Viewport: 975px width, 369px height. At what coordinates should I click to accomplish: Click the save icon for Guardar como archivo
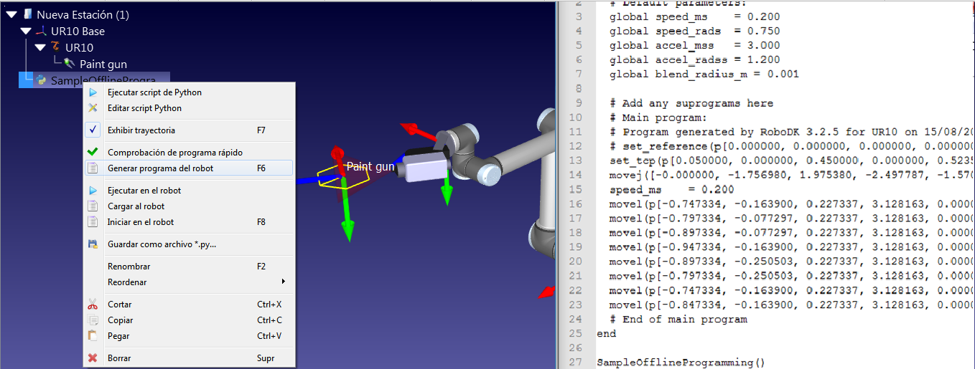[93, 244]
